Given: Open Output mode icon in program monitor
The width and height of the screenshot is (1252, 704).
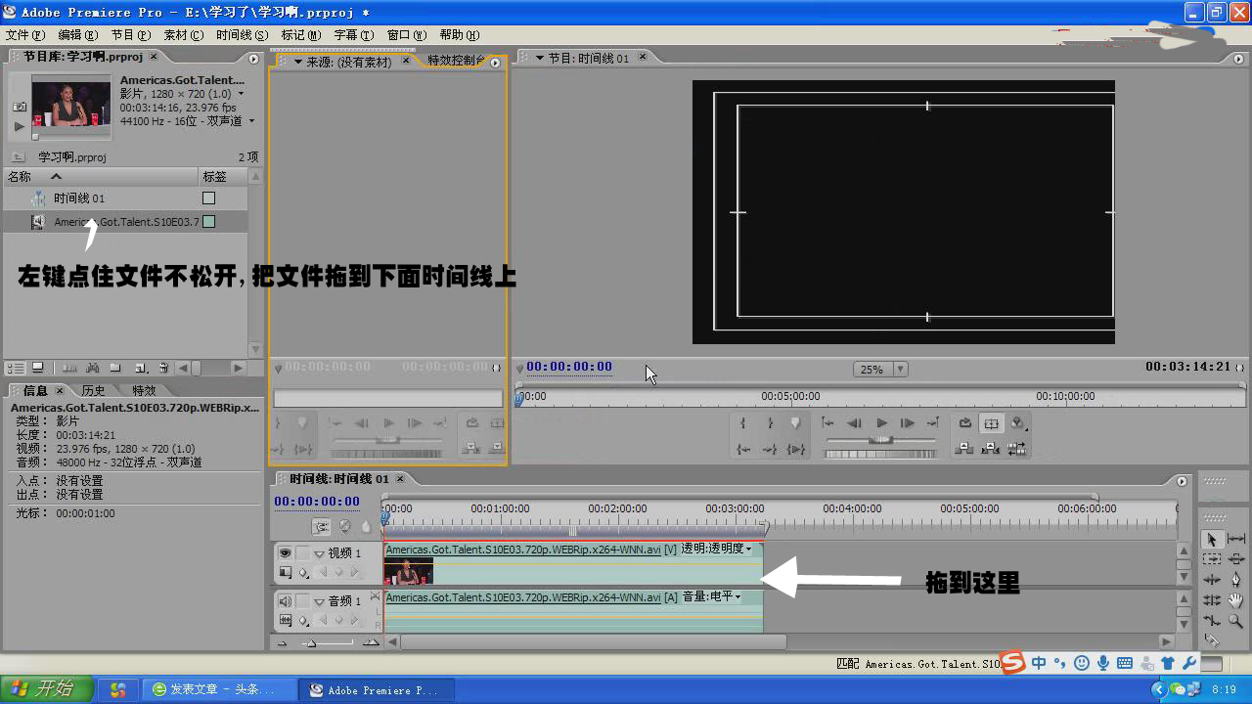Looking at the screenshot, I should (1018, 422).
